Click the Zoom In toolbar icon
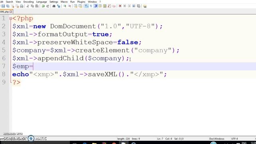The height and width of the screenshot is (144, 256). pos(65,6)
